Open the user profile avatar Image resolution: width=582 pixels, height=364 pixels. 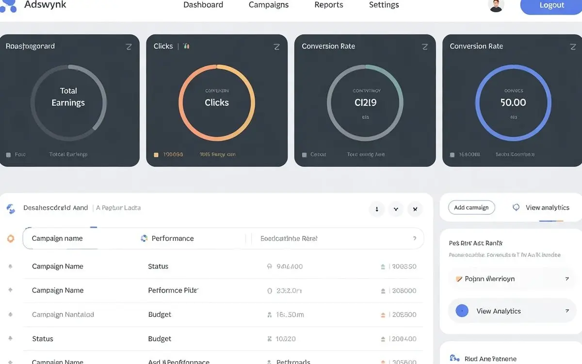(x=496, y=5)
